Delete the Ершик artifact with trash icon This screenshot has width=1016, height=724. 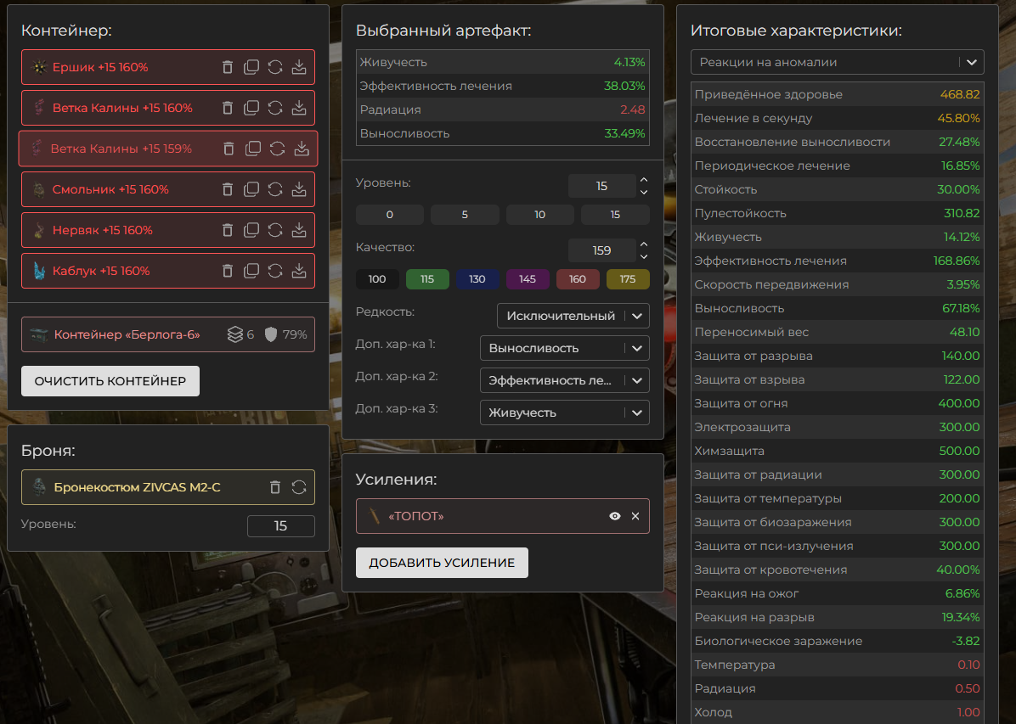[227, 67]
